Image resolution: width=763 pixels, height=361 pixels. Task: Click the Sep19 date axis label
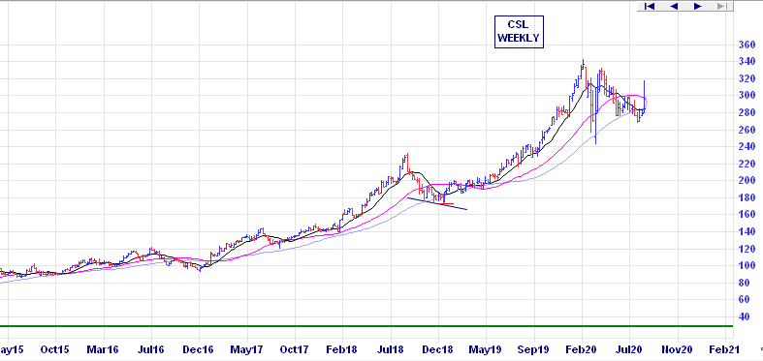point(534,349)
